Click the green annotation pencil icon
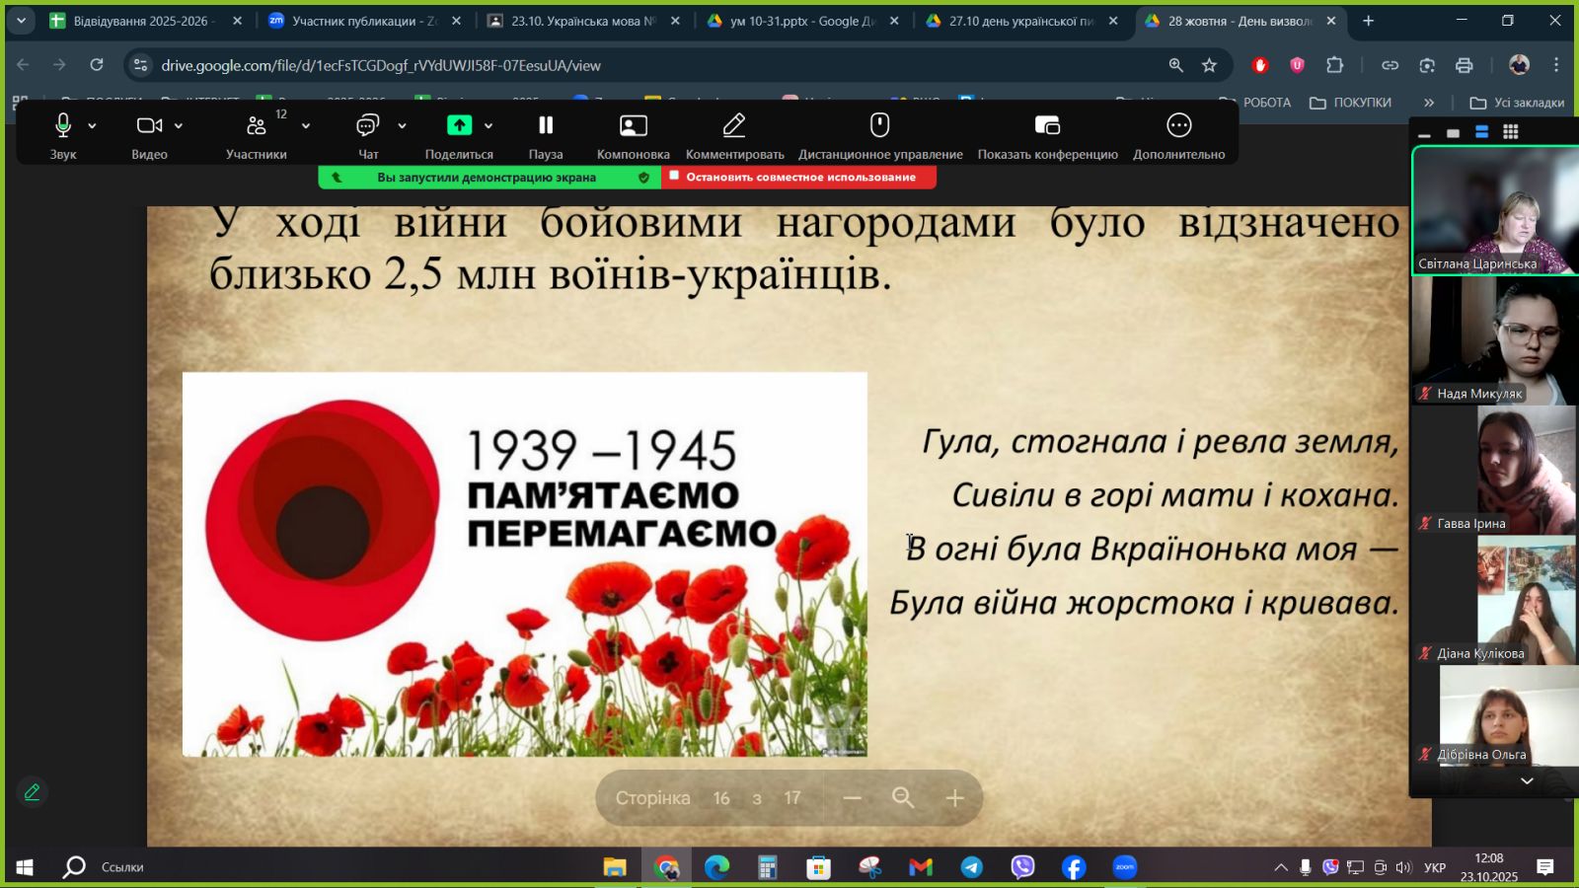 click(x=33, y=792)
